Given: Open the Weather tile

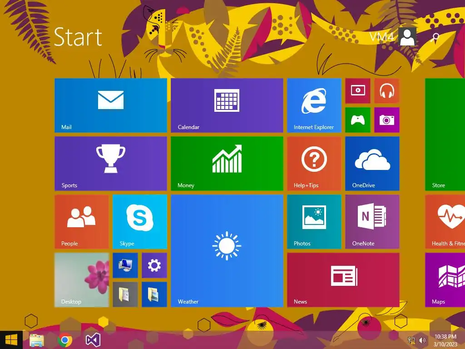Looking at the screenshot, I should (227, 251).
